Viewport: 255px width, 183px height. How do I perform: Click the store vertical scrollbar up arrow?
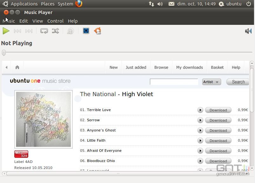(x=252, y=63)
